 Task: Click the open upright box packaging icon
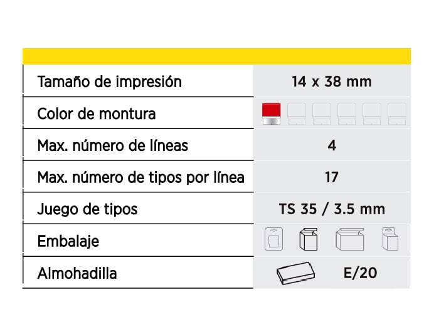click(309, 240)
